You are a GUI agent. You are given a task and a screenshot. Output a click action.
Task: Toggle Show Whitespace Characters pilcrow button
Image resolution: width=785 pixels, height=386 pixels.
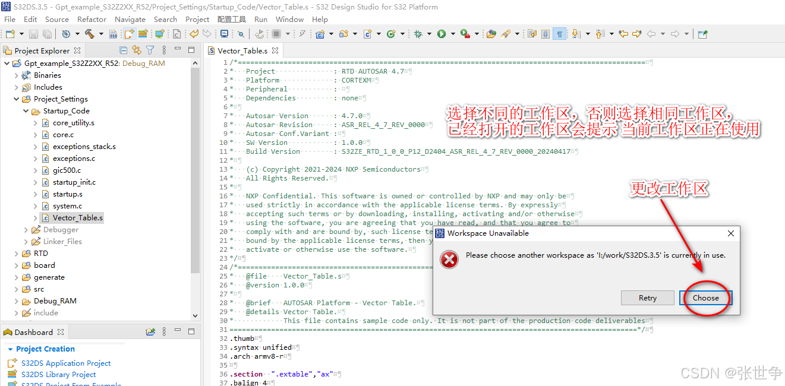559,34
